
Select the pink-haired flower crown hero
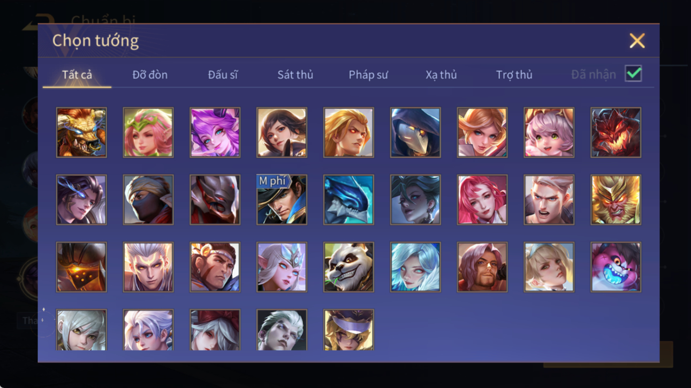(148, 132)
